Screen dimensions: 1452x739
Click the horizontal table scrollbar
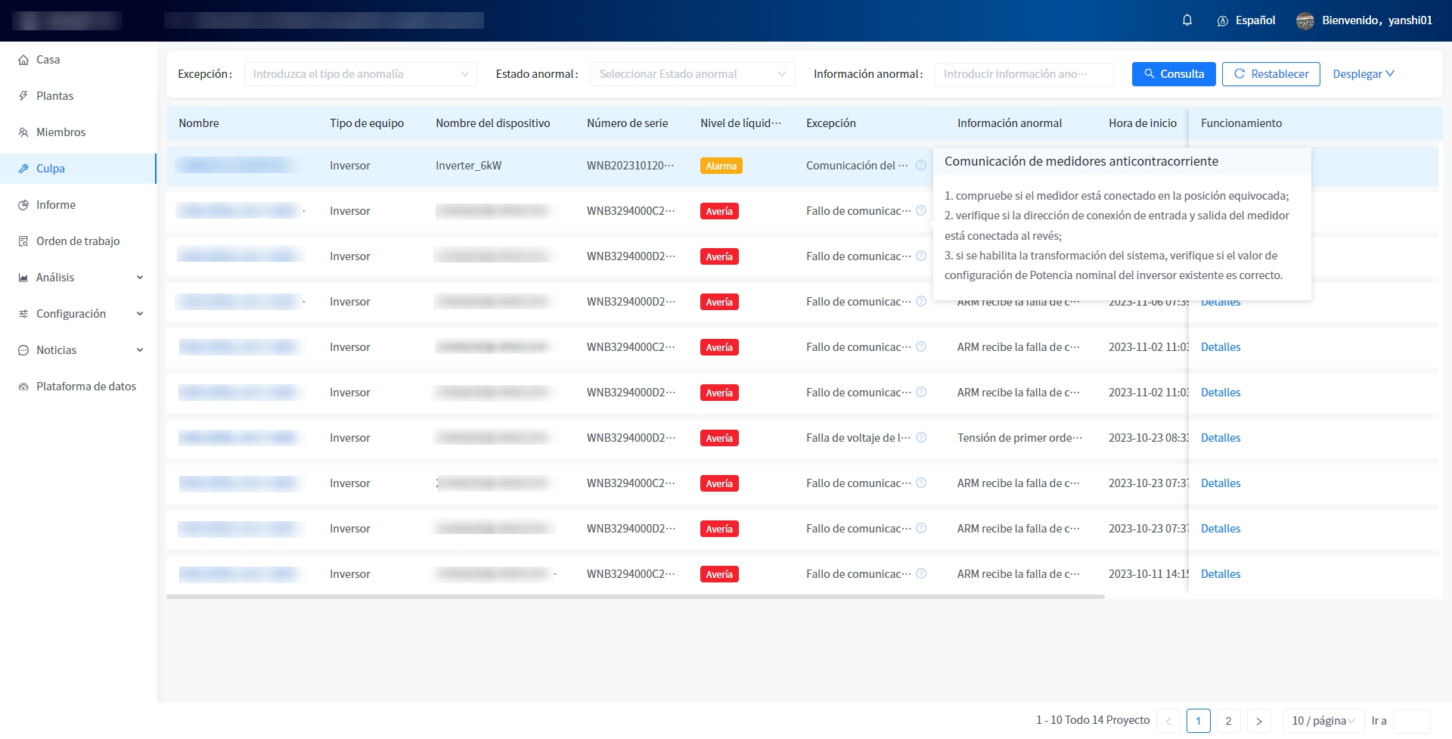tap(635, 597)
